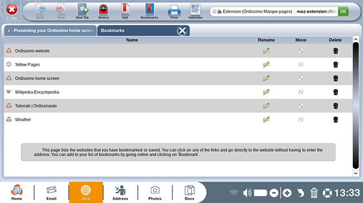Close the Bookmarks tab with X
Viewport: 363px width, 203px height.
tap(182, 31)
